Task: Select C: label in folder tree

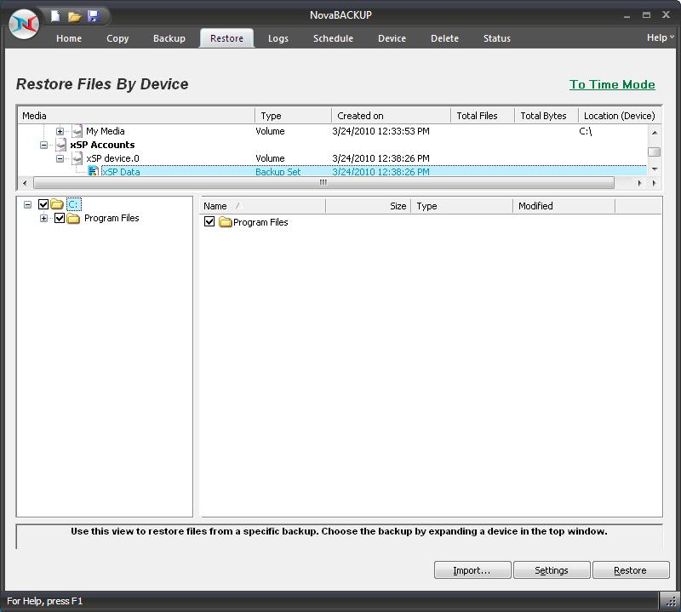Action: [74, 204]
